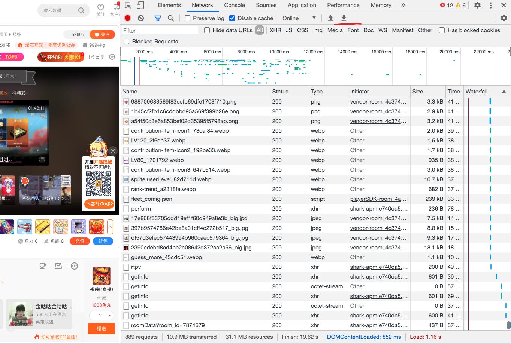
Task: Activate the inspect element picker
Action: 128,5
